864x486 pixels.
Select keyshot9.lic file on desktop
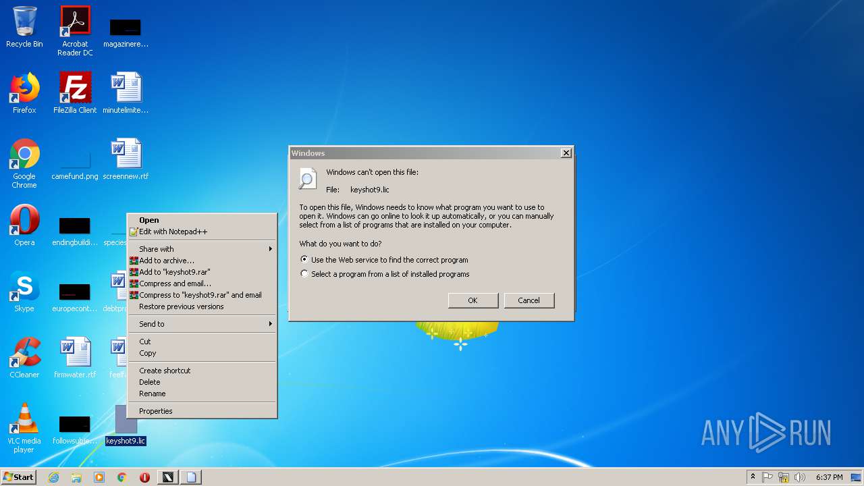(x=126, y=425)
